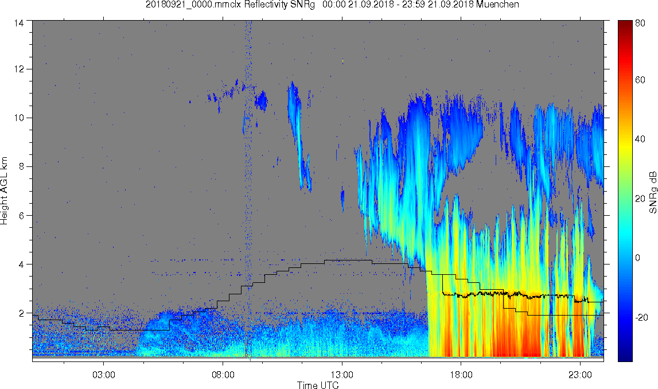Screen dimensions: 658x389
Task: Click the height axis label 2
Action: pos(21,313)
